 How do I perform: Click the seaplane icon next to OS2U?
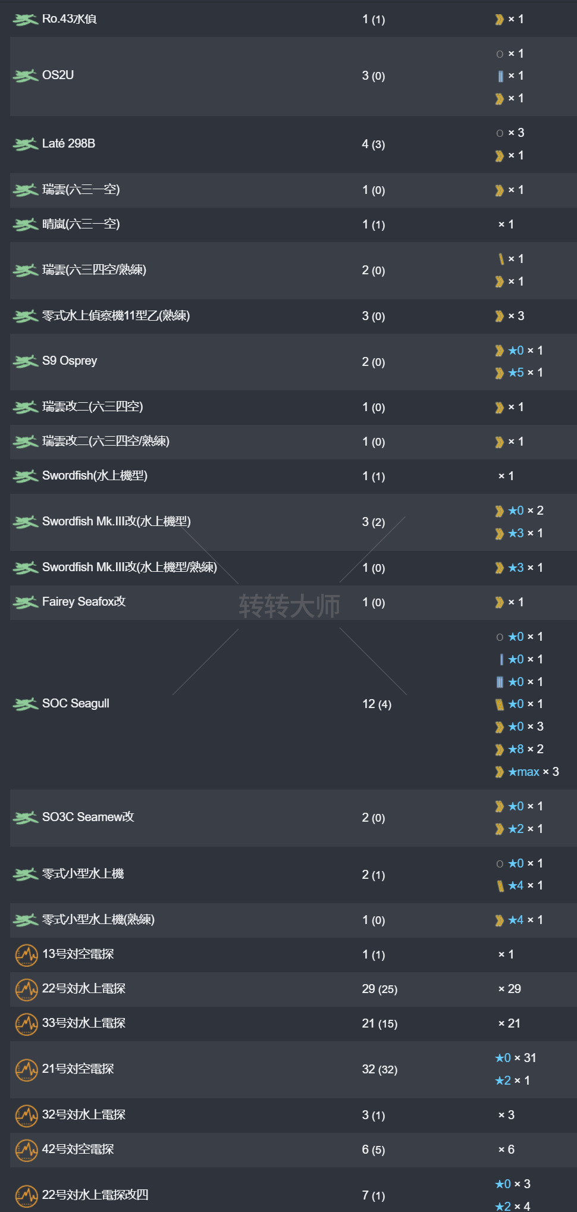(26, 76)
